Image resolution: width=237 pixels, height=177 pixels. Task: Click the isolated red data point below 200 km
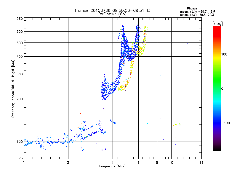(177, 103)
